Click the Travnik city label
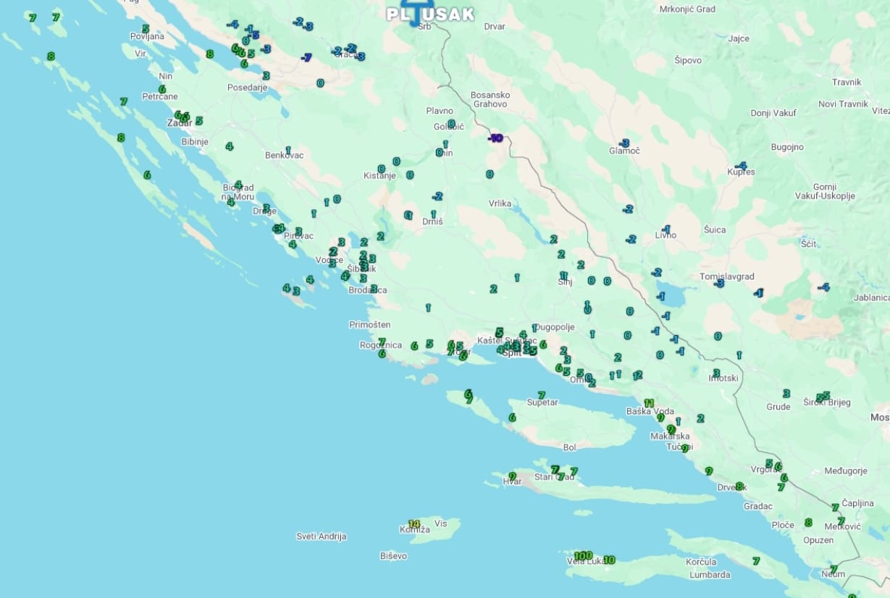The image size is (890, 598). click(846, 82)
